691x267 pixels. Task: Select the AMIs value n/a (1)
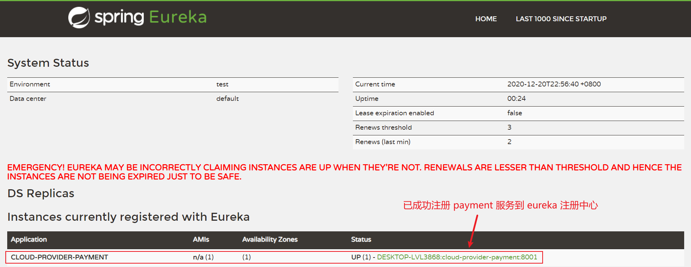[x=203, y=257]
